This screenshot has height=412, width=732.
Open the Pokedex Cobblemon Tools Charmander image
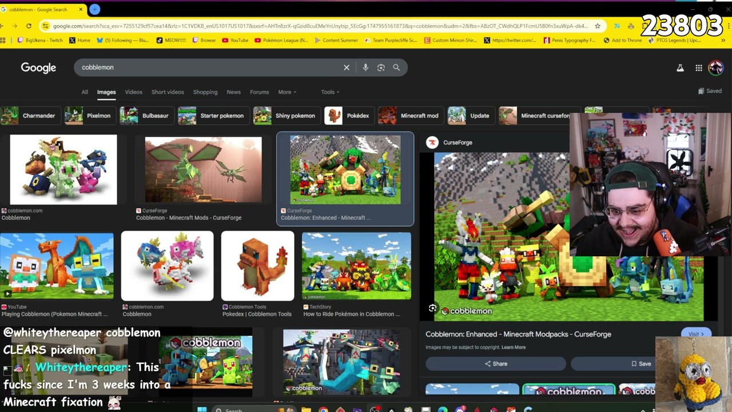[258, 266]
